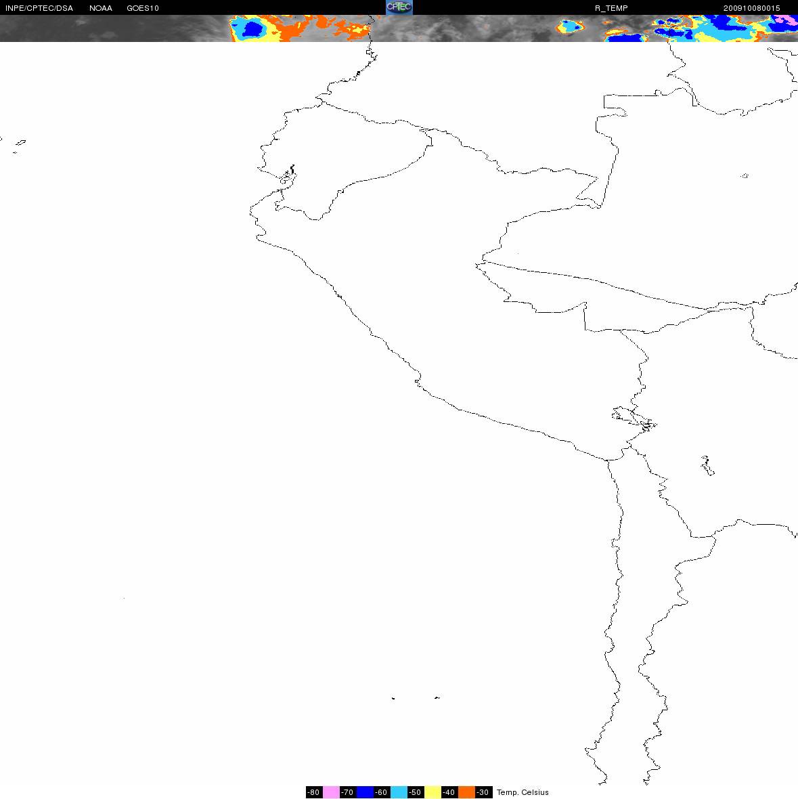Image resolution: width=798 pixels, height=799 pixels.
Task: Click the R_TEMP product label
Action: coord(611,8)
